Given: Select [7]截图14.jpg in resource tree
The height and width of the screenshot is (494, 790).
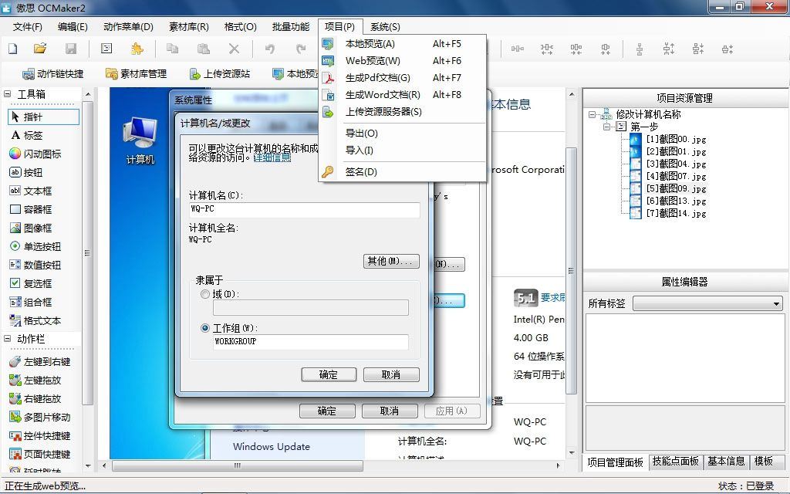Looking at the screenshot, I should tap(676, 213).
